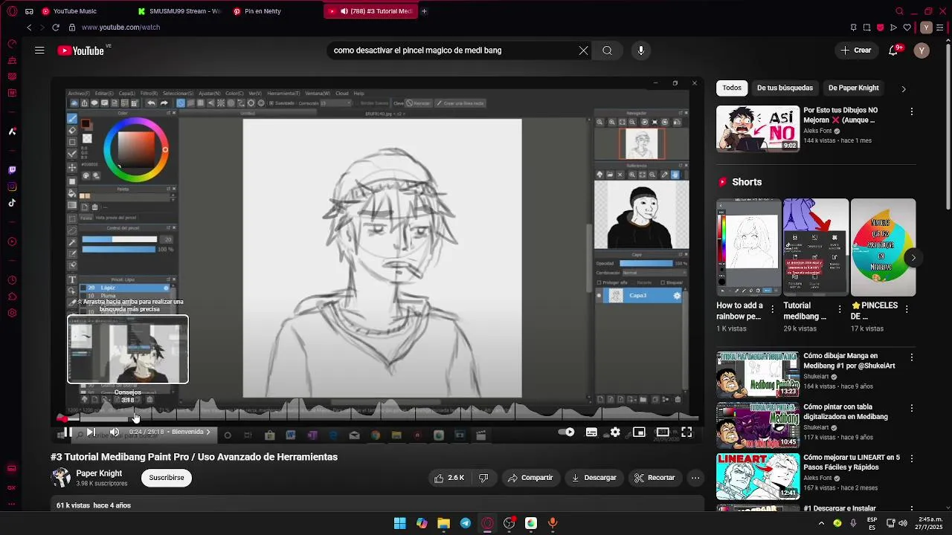Reload the current page
The image size is (952, 535).
[55, 27]
